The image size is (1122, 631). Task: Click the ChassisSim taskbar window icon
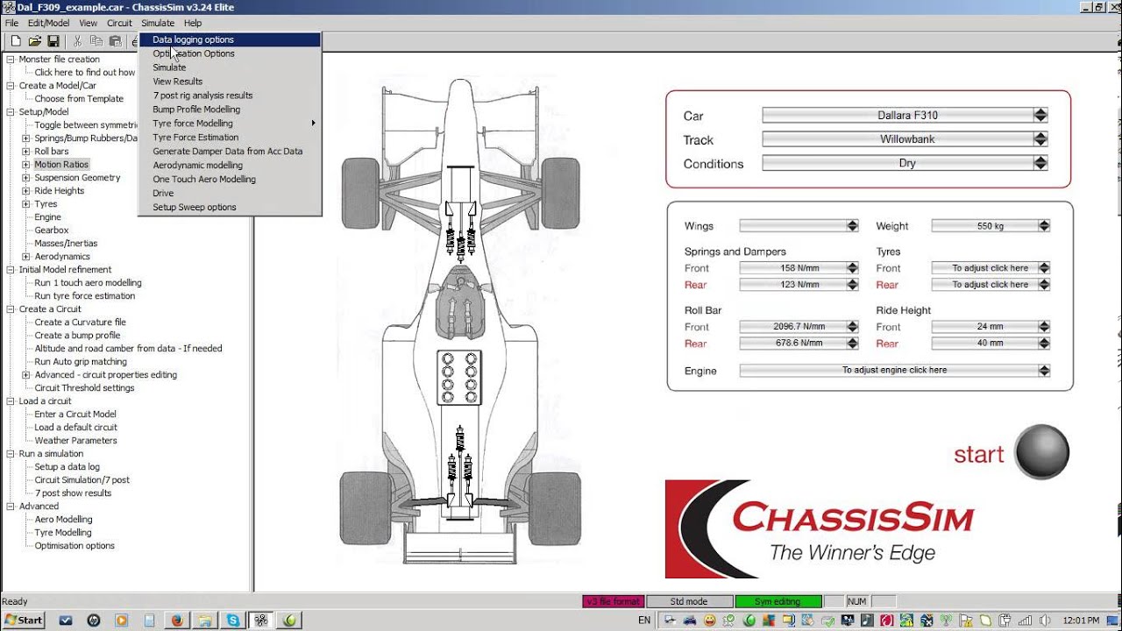[261, 620]
